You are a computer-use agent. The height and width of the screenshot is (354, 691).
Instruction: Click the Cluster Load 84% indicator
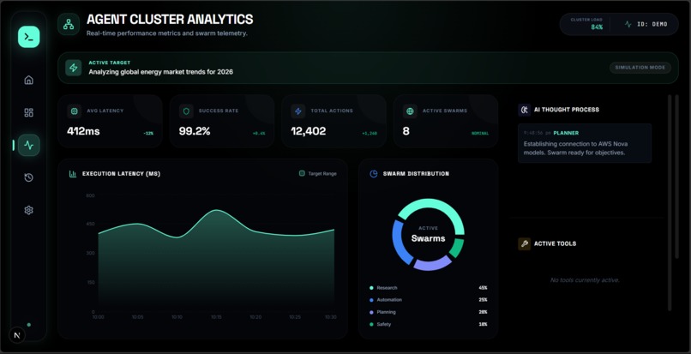point(587,24)
